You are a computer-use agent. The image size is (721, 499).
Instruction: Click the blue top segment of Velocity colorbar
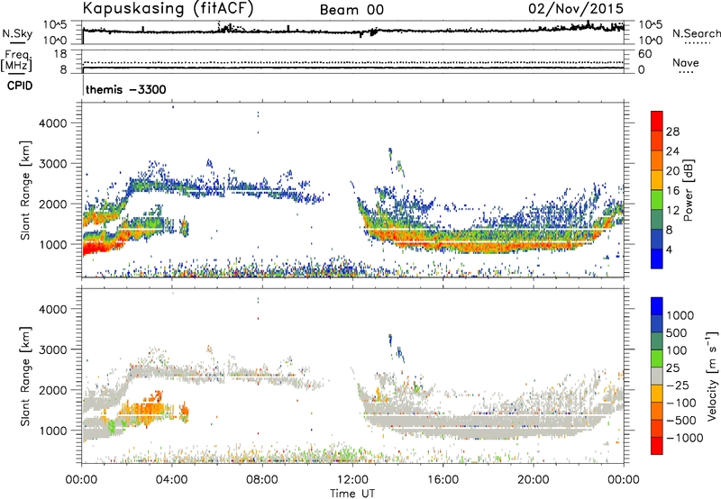pyautogui.click(x=657, y=306)
